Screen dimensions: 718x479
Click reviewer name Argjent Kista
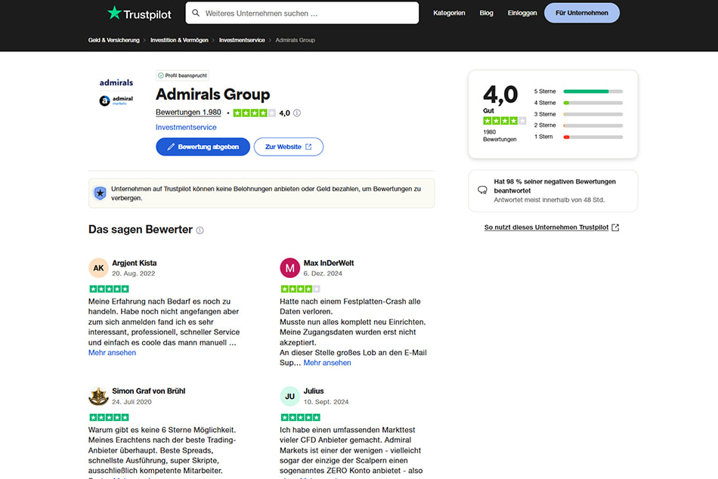point(135,264)
